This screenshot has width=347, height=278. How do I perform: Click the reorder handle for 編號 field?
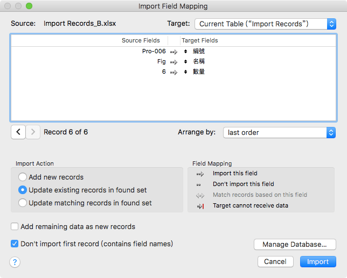pos(185,52)
